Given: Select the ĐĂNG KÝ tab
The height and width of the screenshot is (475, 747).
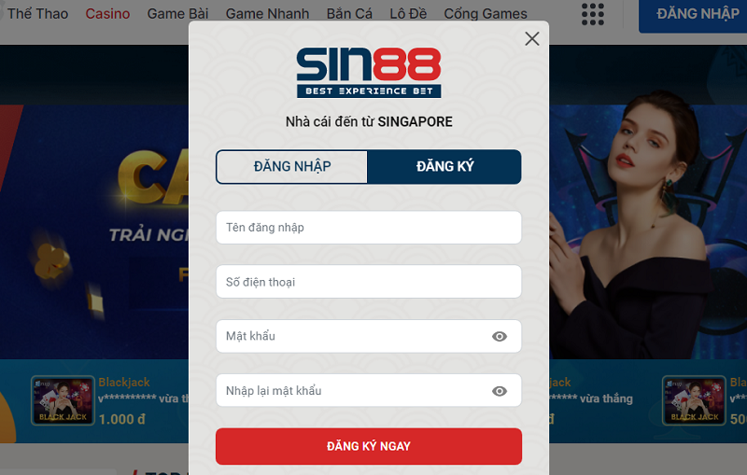Looking at the screenshot, I should (x=444, y=167).
